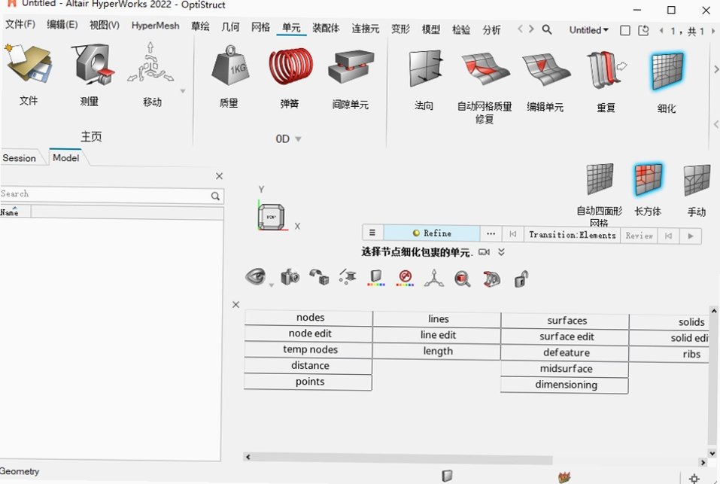Open the 视图(V) menu
Viewport: 720px width, 484px height.
coord(105,26)
